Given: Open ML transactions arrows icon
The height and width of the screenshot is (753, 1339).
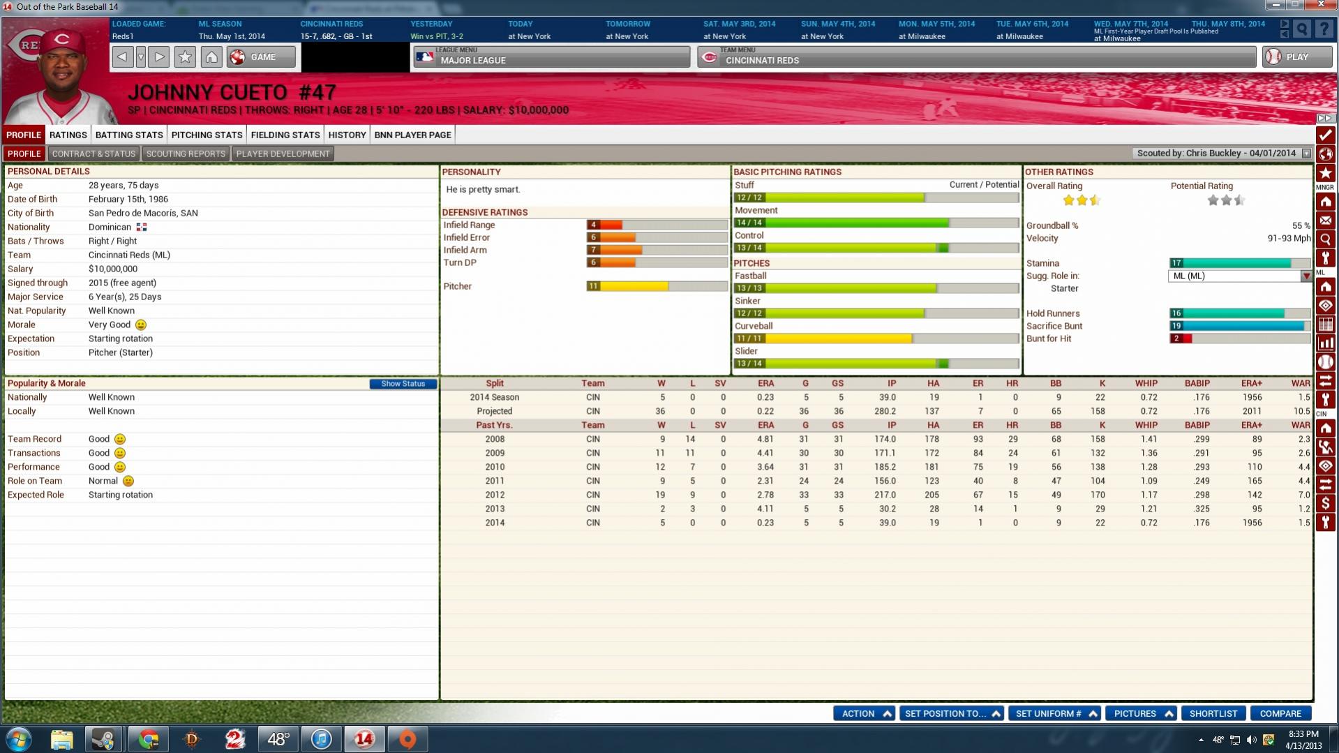Looking at the screenshot, I should [1325, 381].
